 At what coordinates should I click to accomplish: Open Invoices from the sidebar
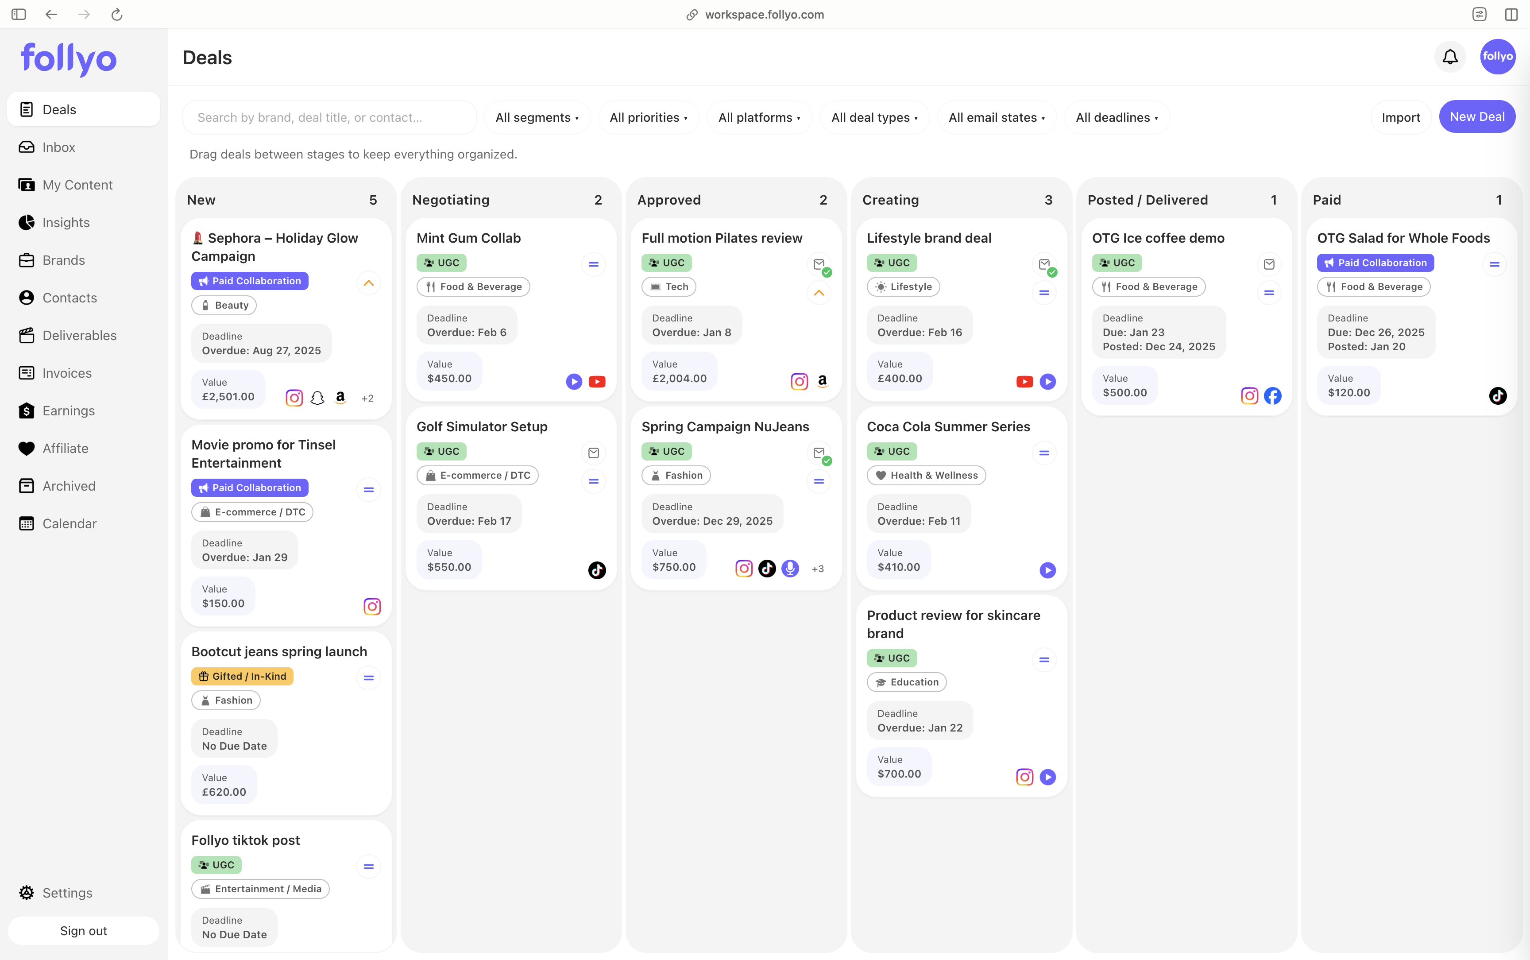pyautogui.click(x=66, y=373)
